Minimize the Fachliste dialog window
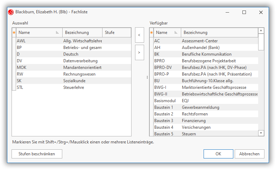 [227, 12]
